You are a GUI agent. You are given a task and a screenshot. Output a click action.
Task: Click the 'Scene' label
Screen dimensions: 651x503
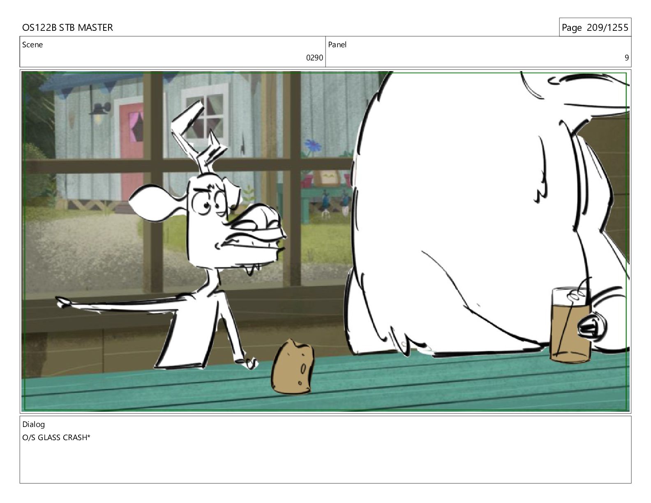tap(32, 45)
